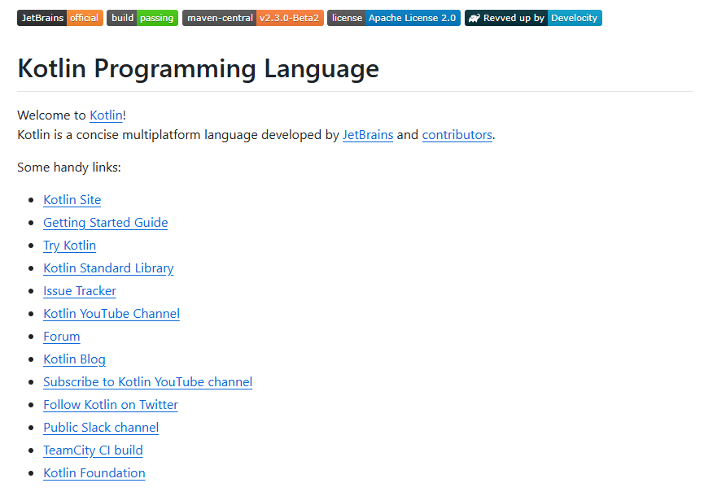Click Subscribe to Kotlin YouTube channel
704x496 pixels.
coord(147,382)
